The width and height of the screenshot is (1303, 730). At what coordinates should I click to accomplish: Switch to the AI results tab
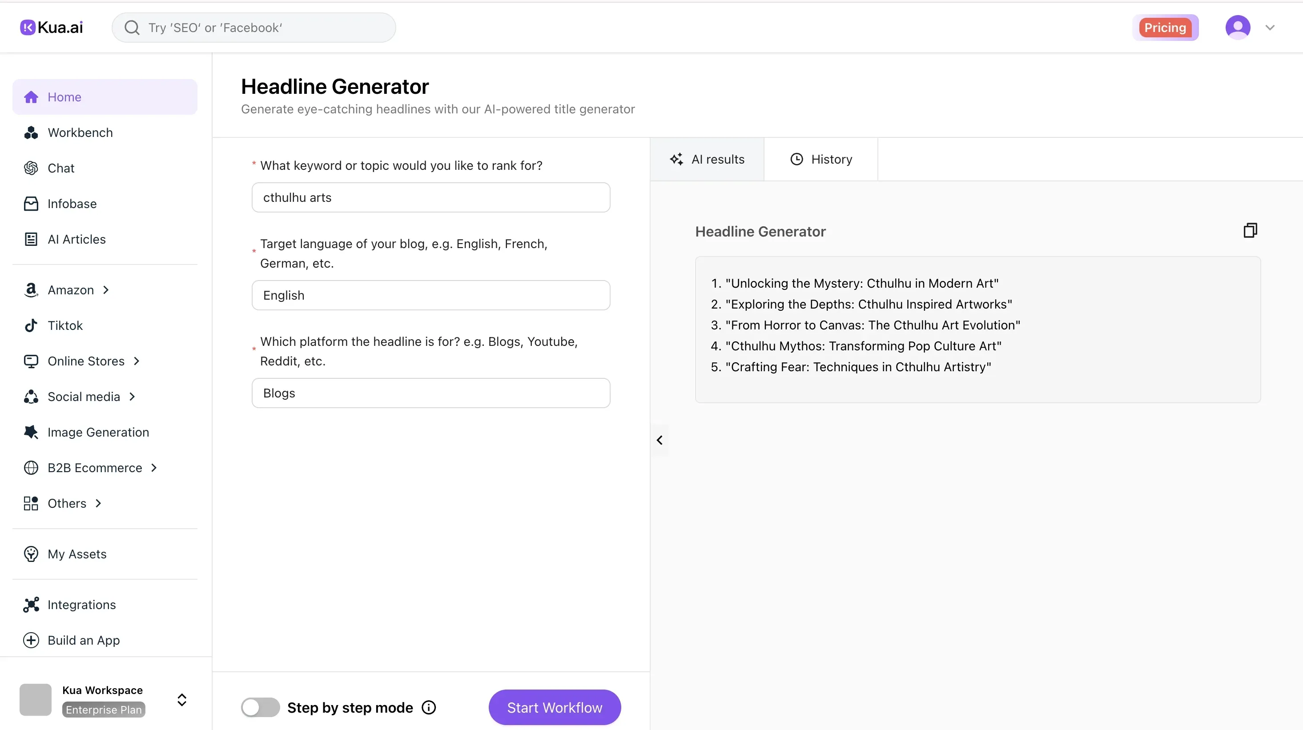(708, 159)
